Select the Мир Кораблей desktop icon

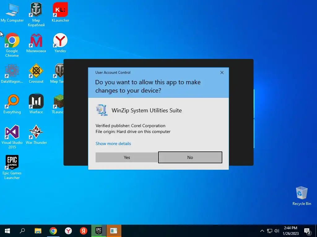point(36,15)
